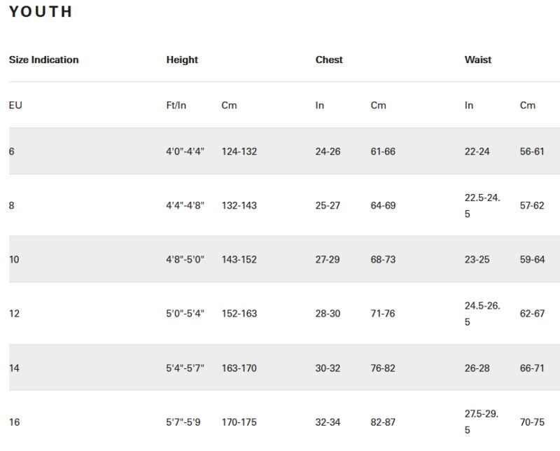The image size is (560, 451).
Task: Select EU size 14 row label
Action: [x=14, y=368]
